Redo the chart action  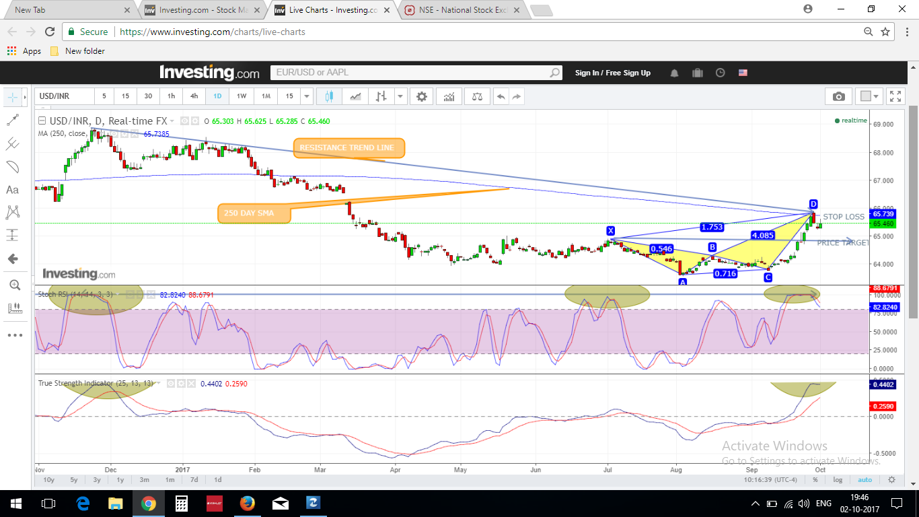[517, 96]
